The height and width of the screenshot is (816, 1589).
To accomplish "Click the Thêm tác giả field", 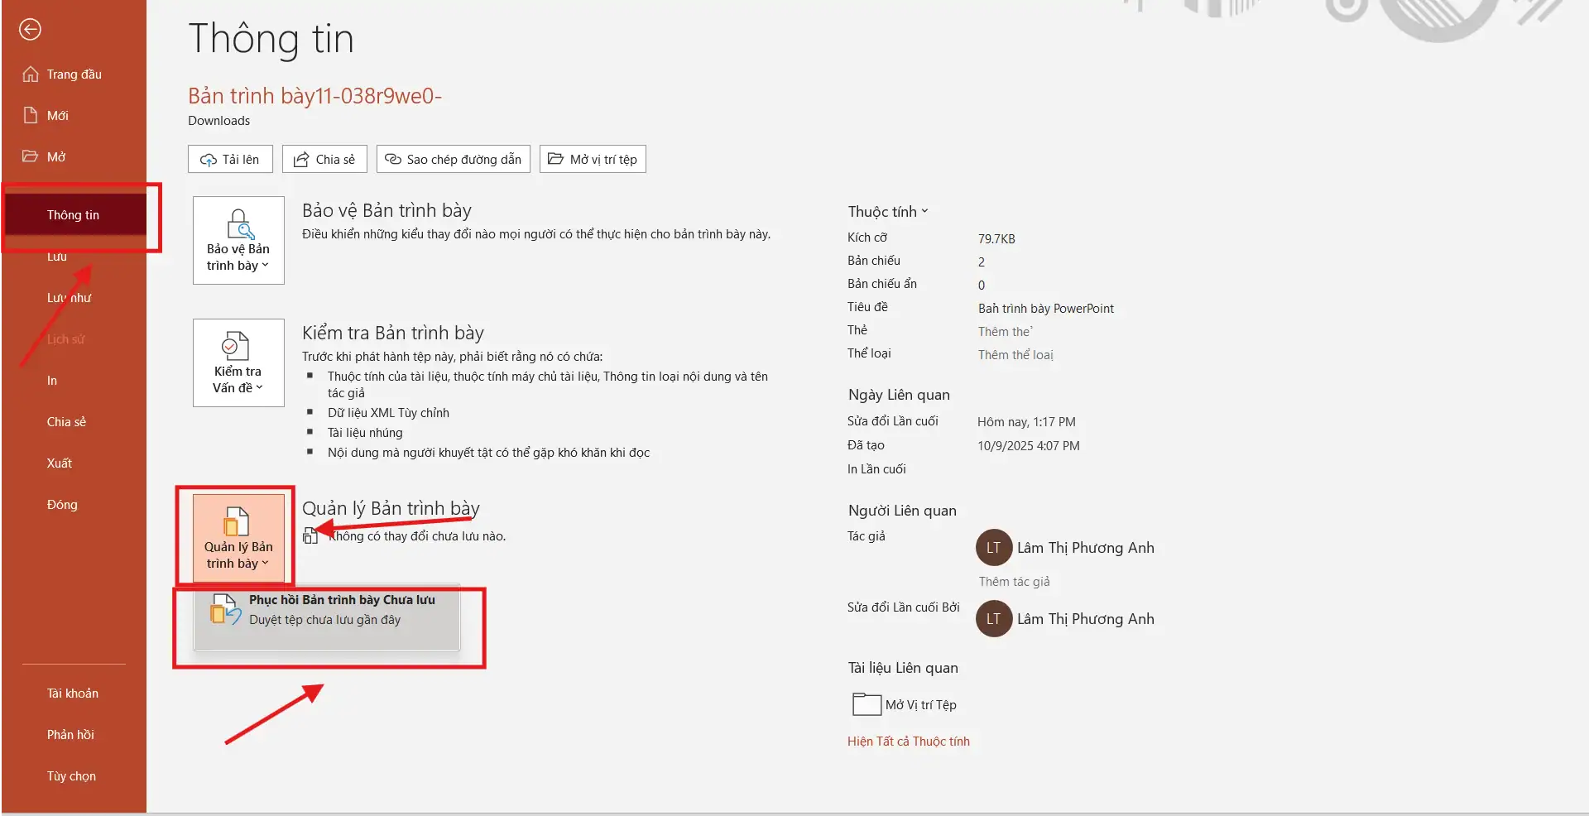I will pos(1014,582).
